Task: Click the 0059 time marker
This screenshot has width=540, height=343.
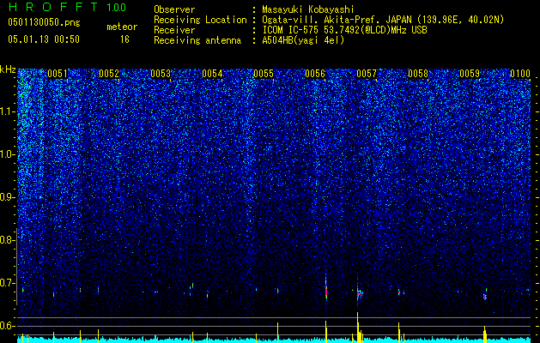Action: pyautogui.click(x=470, y=74)
